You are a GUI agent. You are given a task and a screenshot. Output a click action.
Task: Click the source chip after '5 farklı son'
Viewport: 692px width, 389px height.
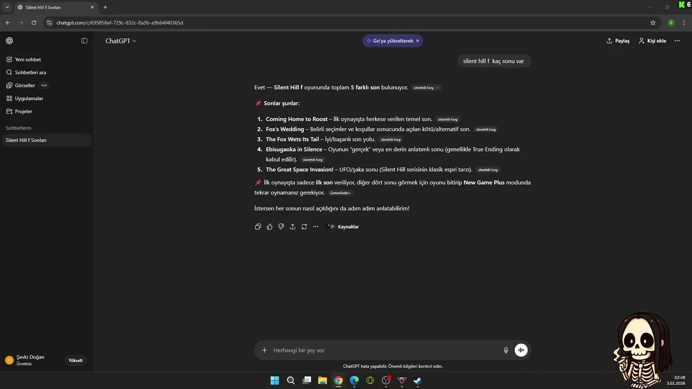coord(426,88)
